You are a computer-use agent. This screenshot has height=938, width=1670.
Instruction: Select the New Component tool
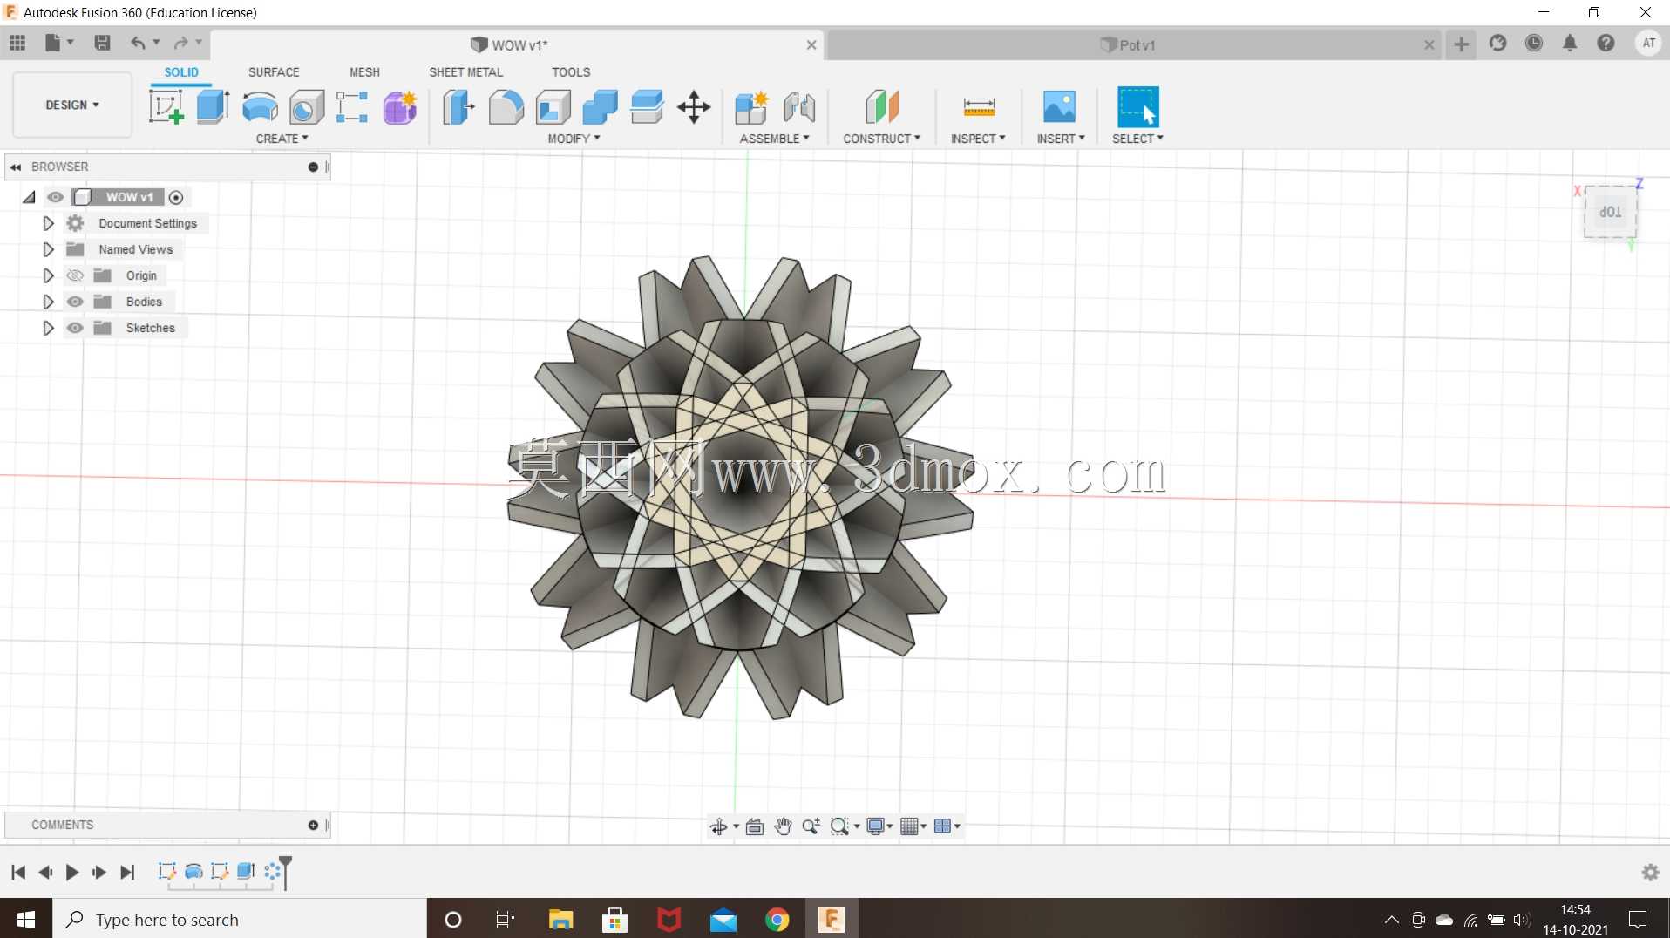(x=751, y=107)
